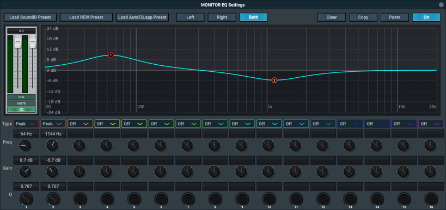Click the band 7 Gain knob
This screenshot has width=446, height=210.
click(187, 171)
